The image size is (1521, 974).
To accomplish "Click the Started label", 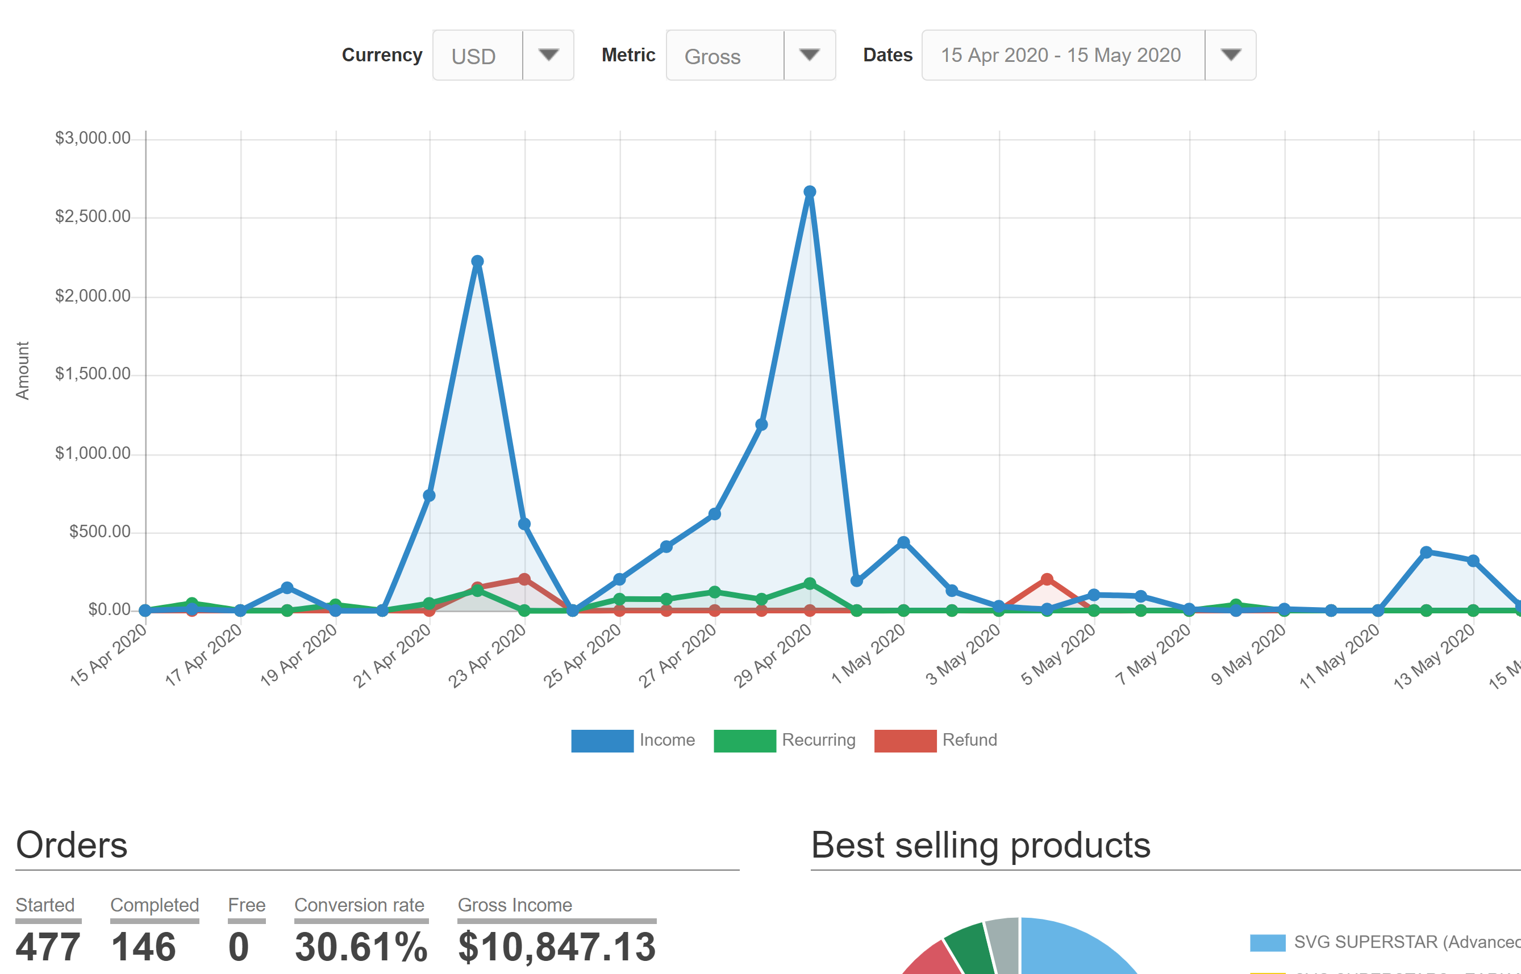I will point(45,905).
